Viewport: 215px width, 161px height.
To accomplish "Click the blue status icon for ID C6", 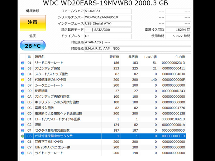I will (23, 142).
